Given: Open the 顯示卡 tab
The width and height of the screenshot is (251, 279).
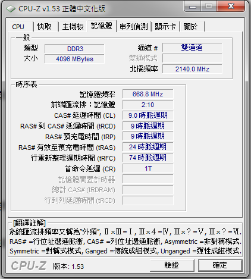Looking at the screenshot, I should [165, 26].
